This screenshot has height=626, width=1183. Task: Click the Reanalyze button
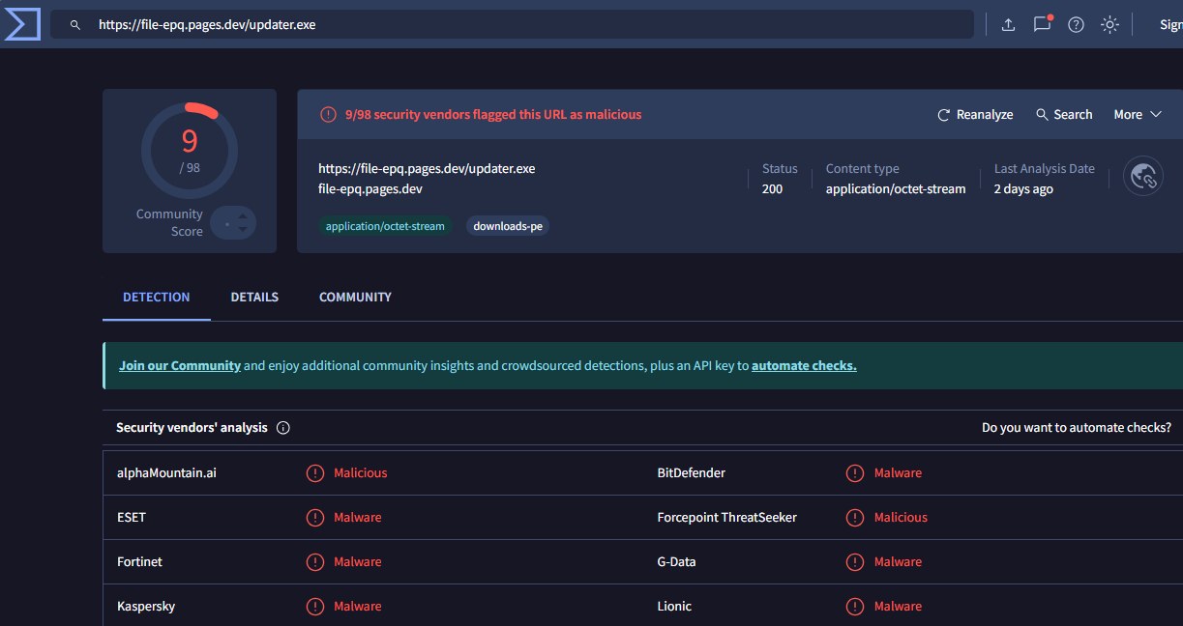click(x=975, y=115)
